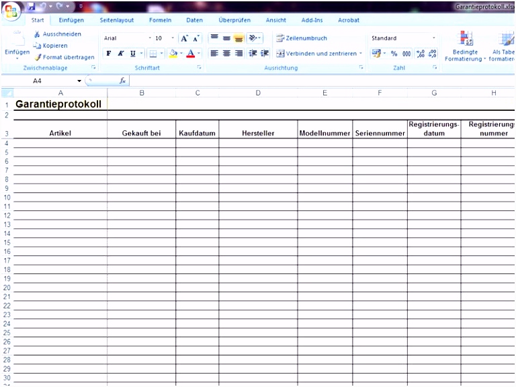Click the percent number format icon
This screenshot has width=516, height=387.
point(394,53)
